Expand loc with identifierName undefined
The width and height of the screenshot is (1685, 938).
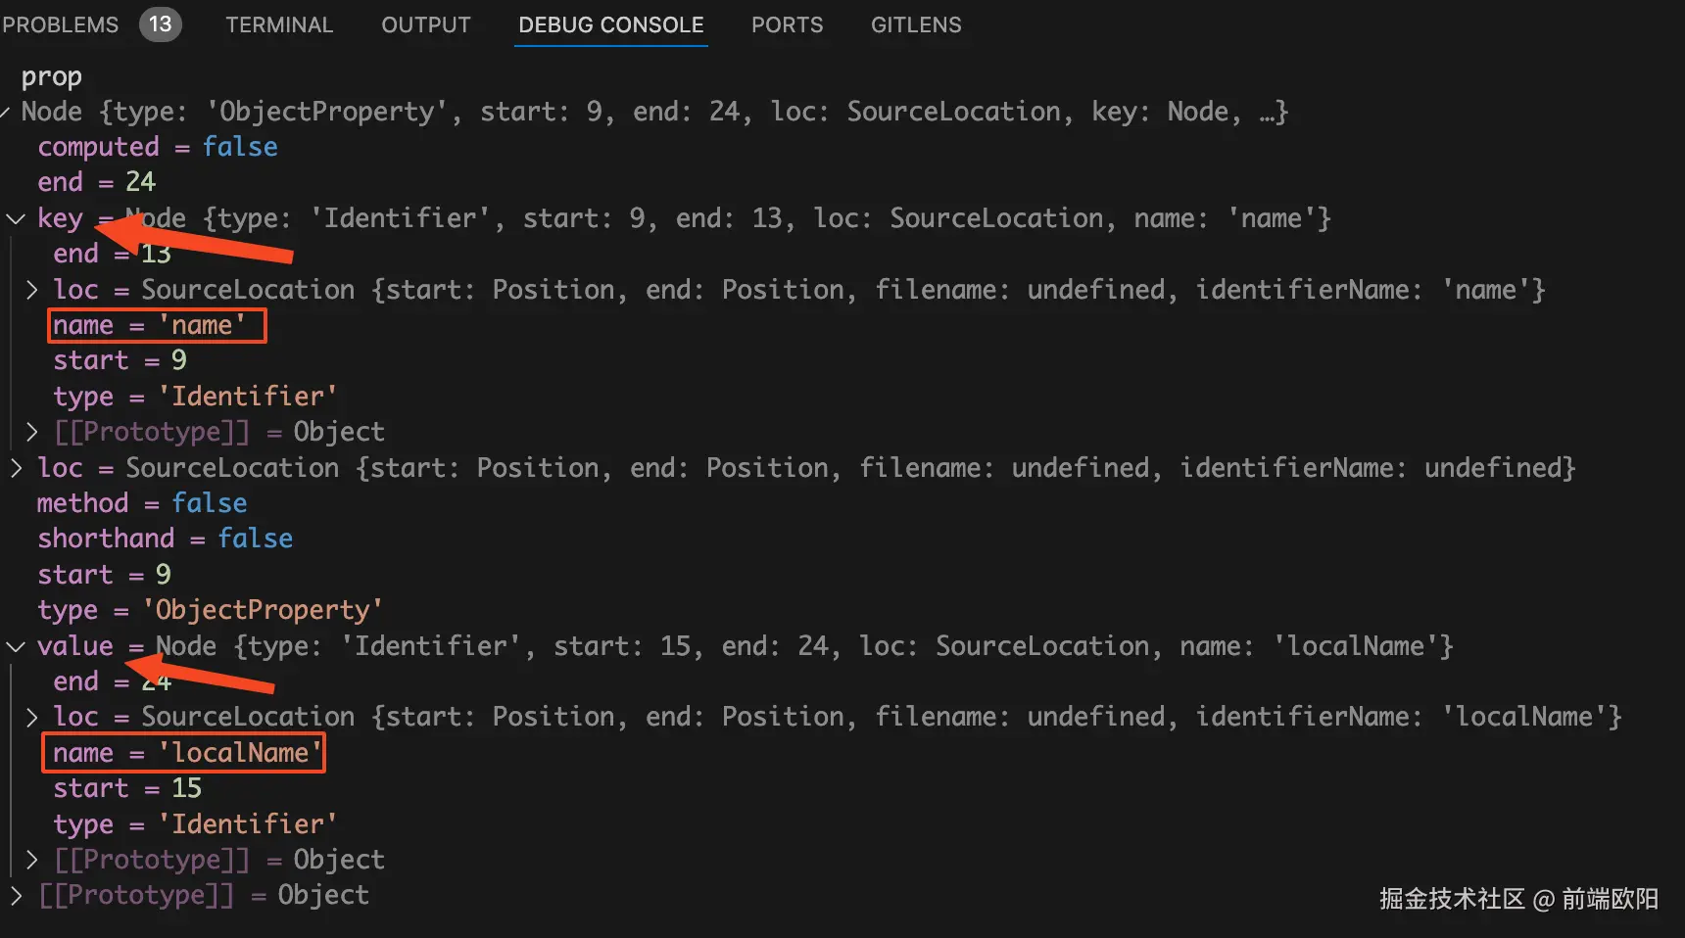(16, 468)
